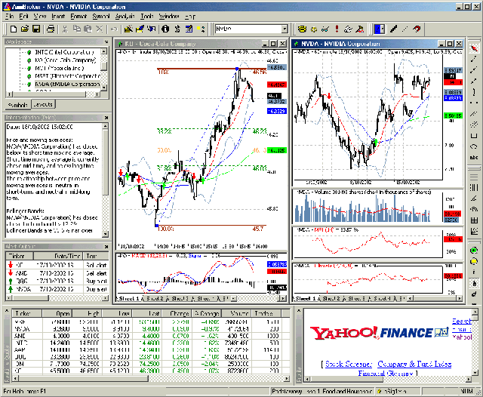The width and height of the screenshot is (483, 397).
Task: Click the dotted line style icon
Action: tap(405, 29)
